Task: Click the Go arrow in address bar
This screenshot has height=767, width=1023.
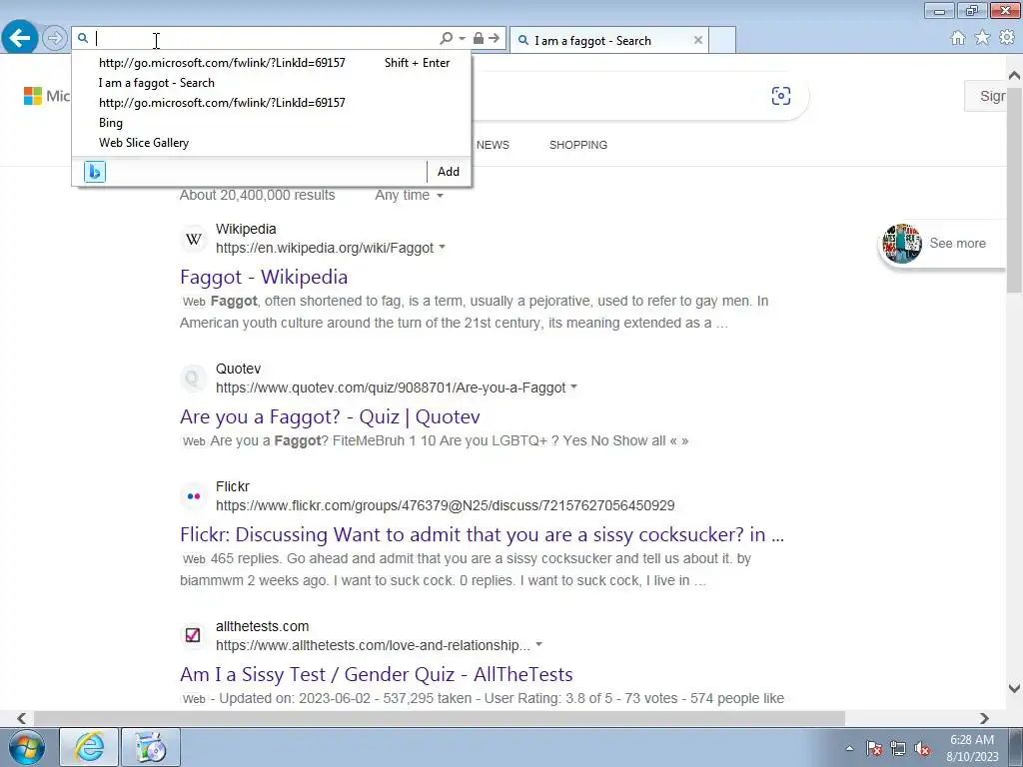Action: pos(494,39)
